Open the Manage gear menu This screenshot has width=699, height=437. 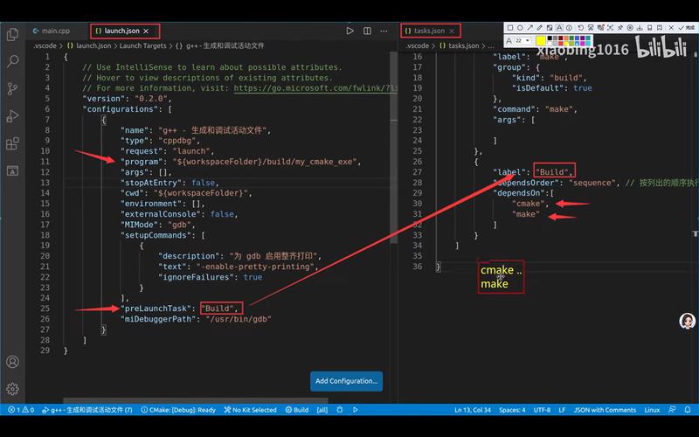point(12,389)
